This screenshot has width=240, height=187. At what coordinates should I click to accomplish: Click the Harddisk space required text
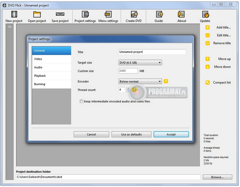[x=216, y=157]
